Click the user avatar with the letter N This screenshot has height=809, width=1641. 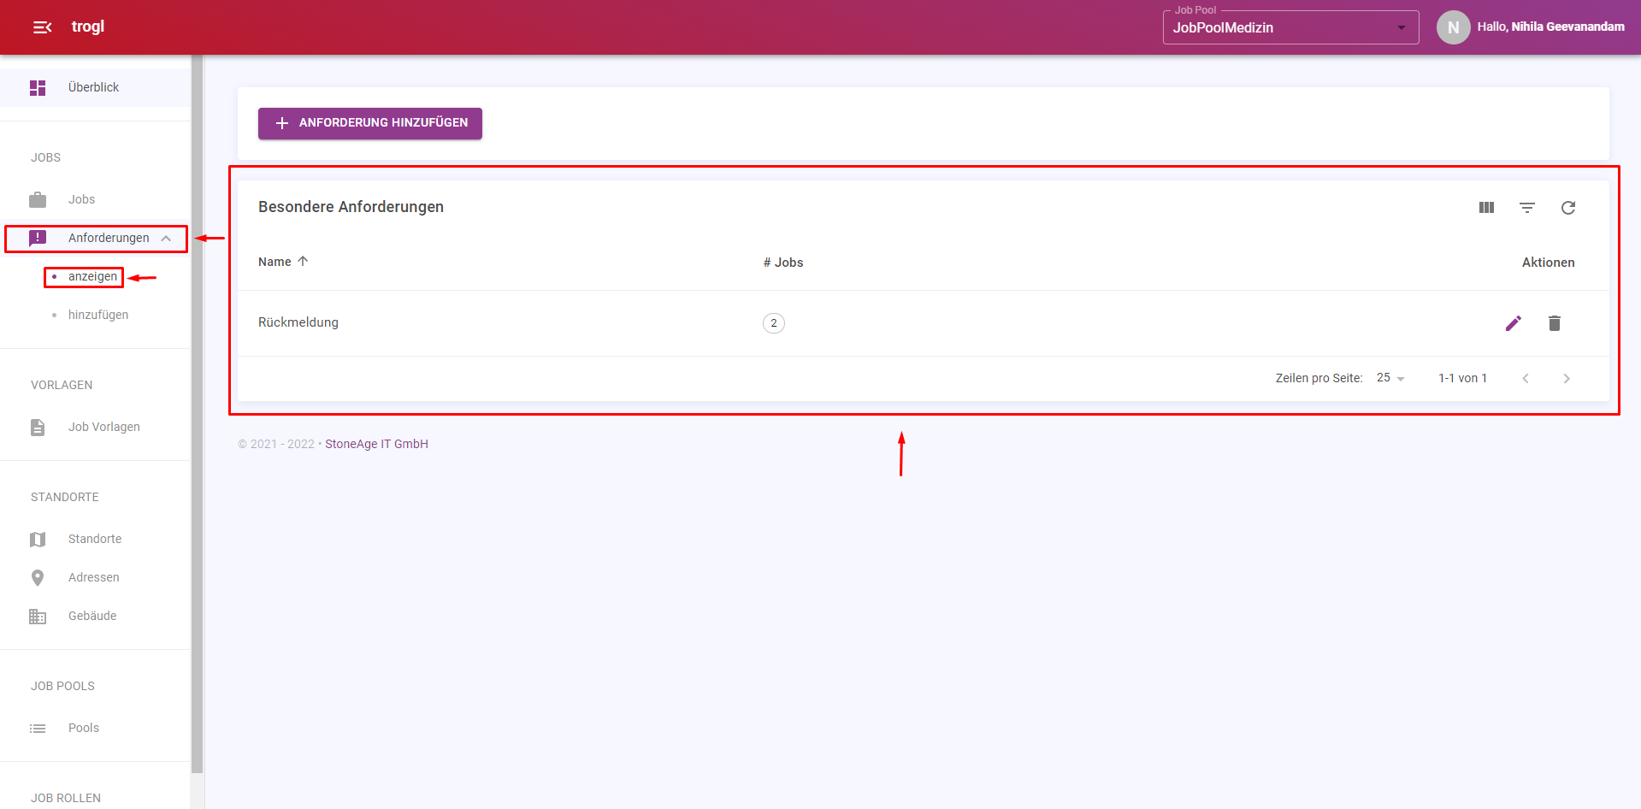tap(1453, 27)
